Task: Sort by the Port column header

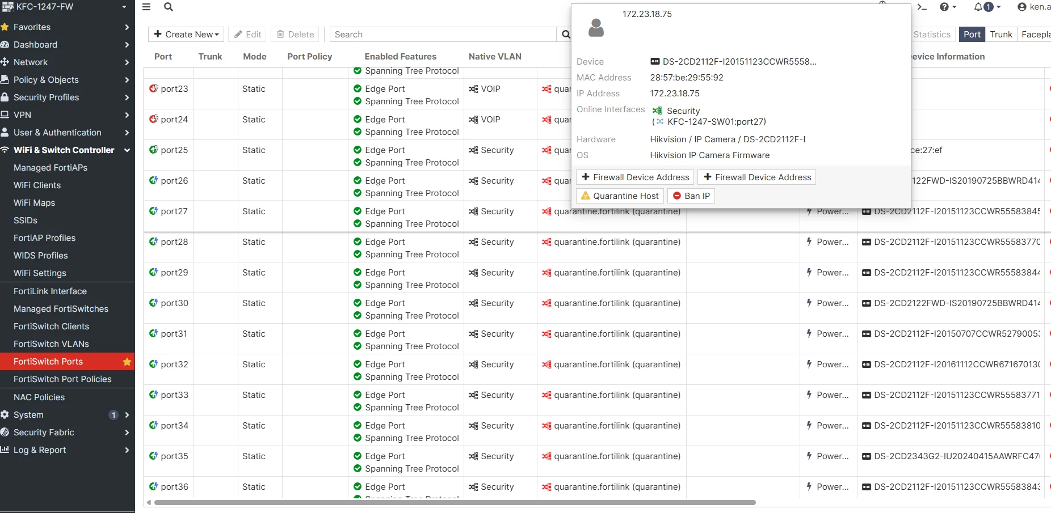Action: tap(163, 56)
